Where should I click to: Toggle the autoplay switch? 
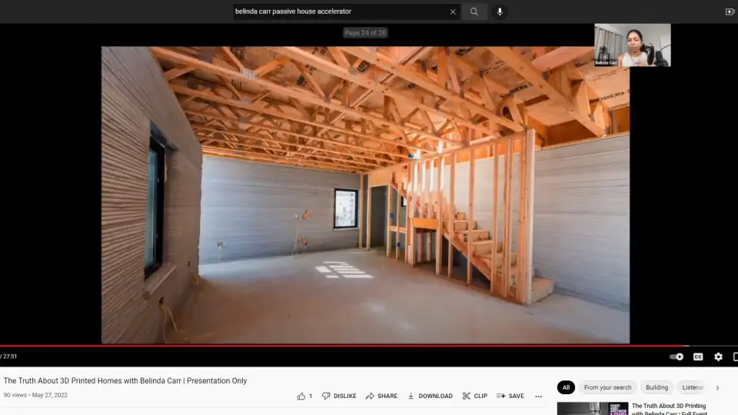[x=676, y=357]
